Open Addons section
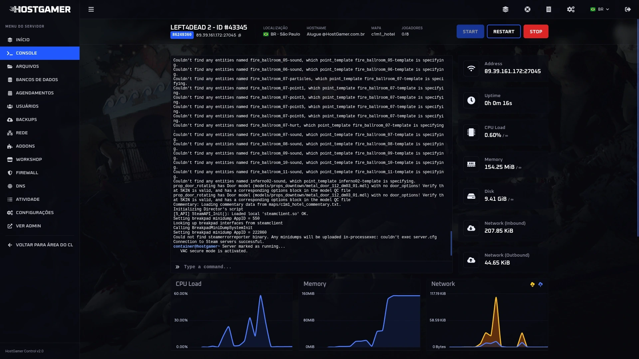 tap(40, 146)
